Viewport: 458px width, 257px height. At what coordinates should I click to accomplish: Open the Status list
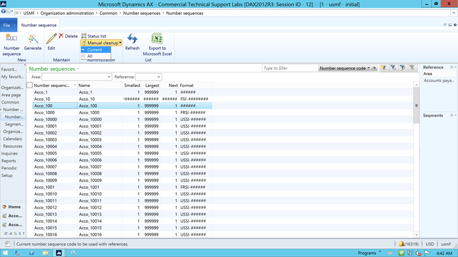(x=94, y=36)
